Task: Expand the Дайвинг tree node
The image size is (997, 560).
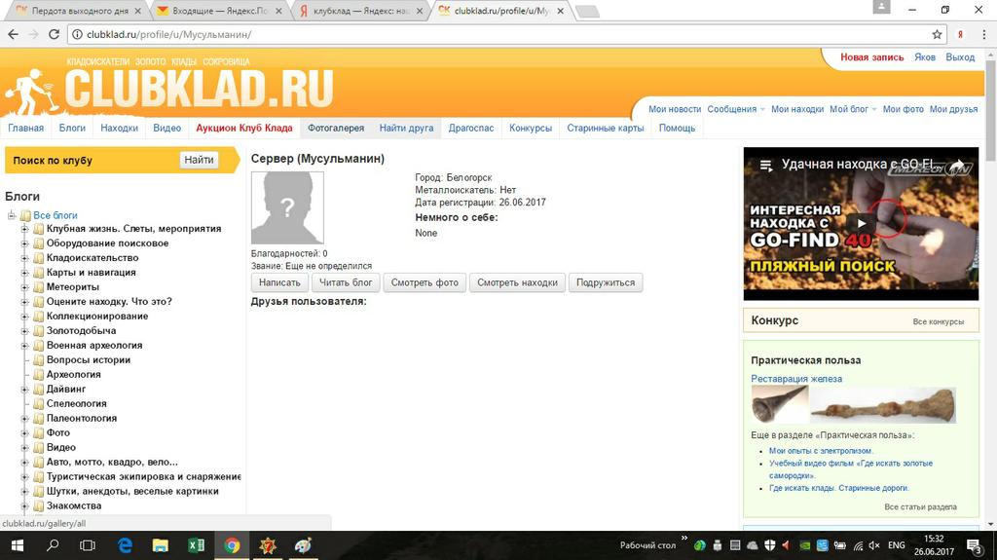Action: pos(25,390)
